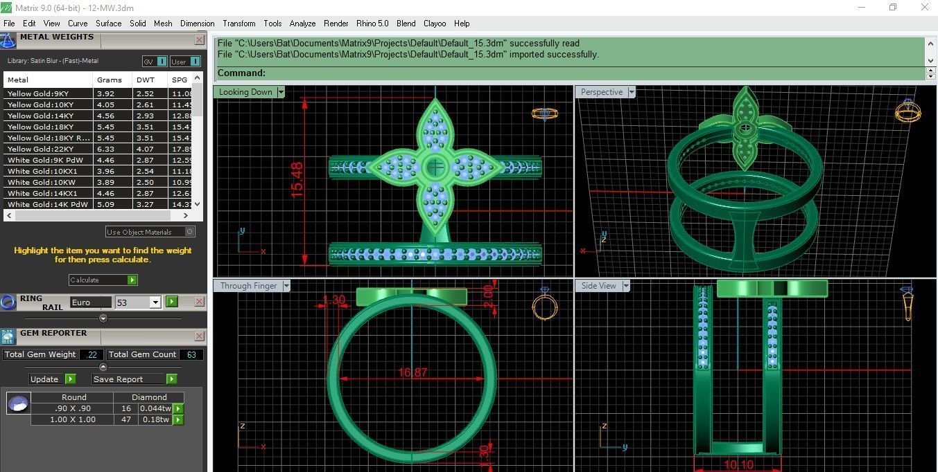Image resolution: width=938 pixels, height=472 pixels.
Task: Click the Side View viewport title
Action: pyautogui.click(x=599, y=286)
